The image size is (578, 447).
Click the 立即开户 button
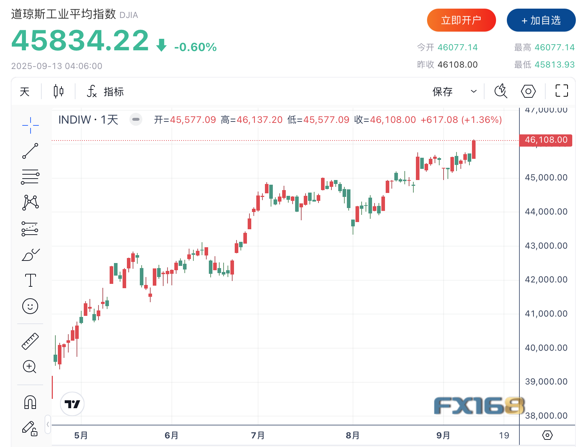click(461, 20)
